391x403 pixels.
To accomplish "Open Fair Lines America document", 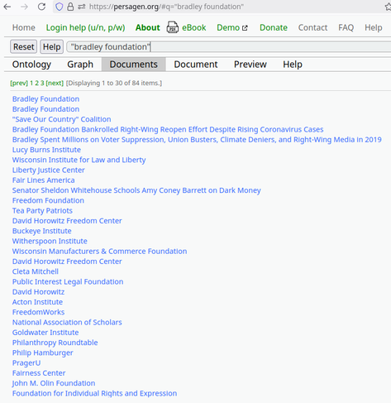I will coord(44,180).
